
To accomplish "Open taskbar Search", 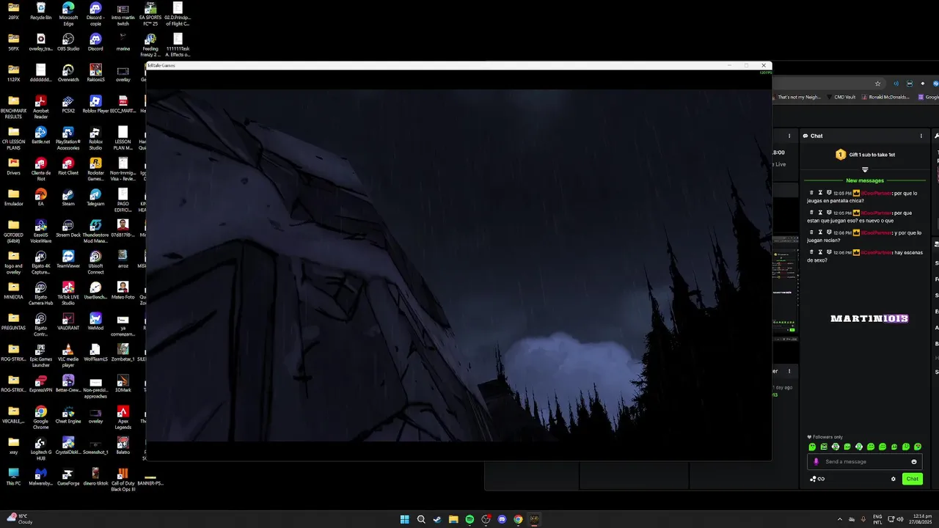I will coord(421,519).
